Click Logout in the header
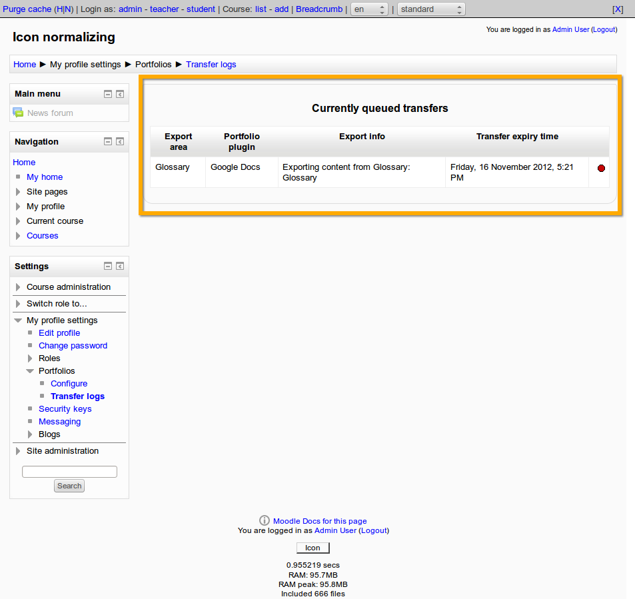The height and width of the screenshot is (599, 635). click(604, 29)
